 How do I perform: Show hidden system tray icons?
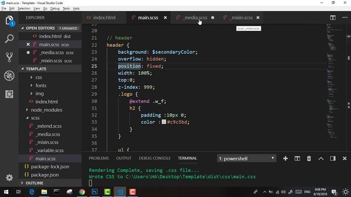pos(264,192)
